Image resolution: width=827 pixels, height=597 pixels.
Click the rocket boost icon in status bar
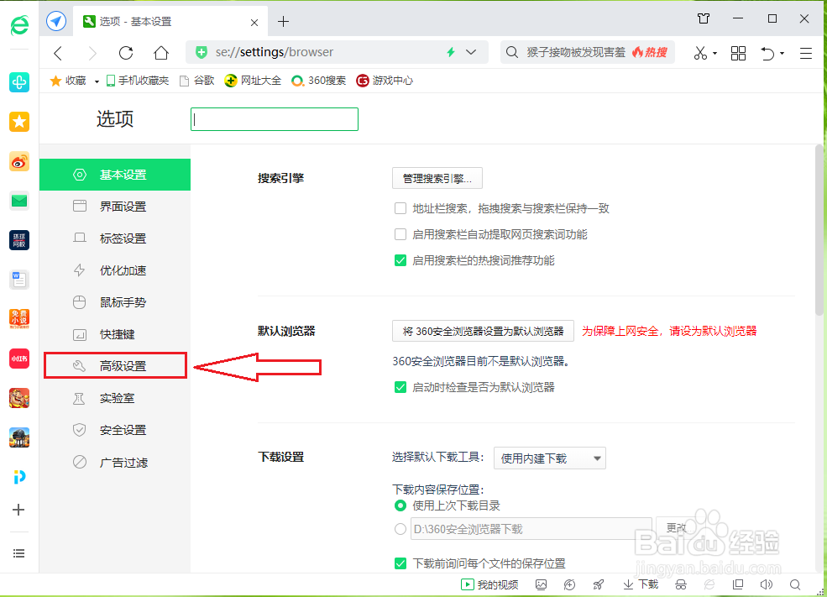point(598,584)
